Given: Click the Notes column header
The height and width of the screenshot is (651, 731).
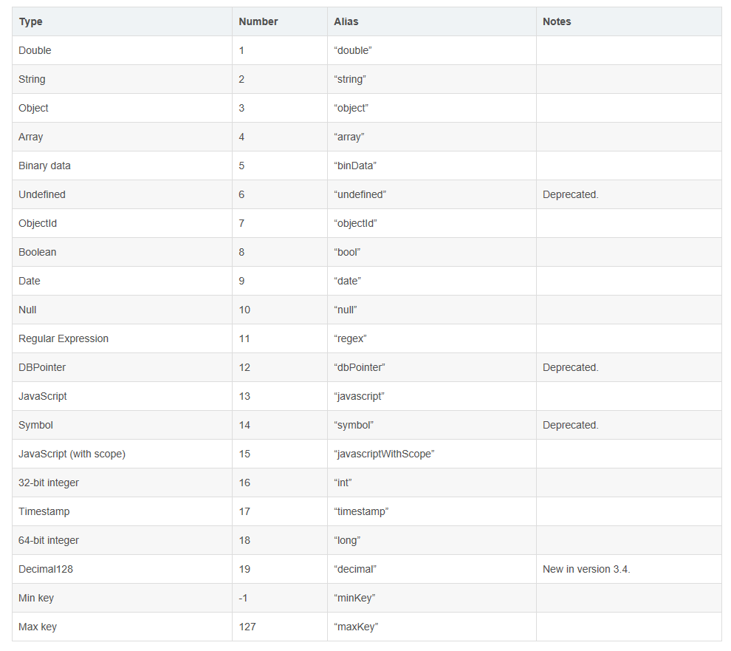Looking at the screenshot, I should [x=557, y=21].
